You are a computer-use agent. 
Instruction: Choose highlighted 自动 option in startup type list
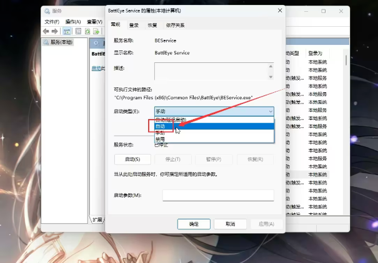(214, 127)
